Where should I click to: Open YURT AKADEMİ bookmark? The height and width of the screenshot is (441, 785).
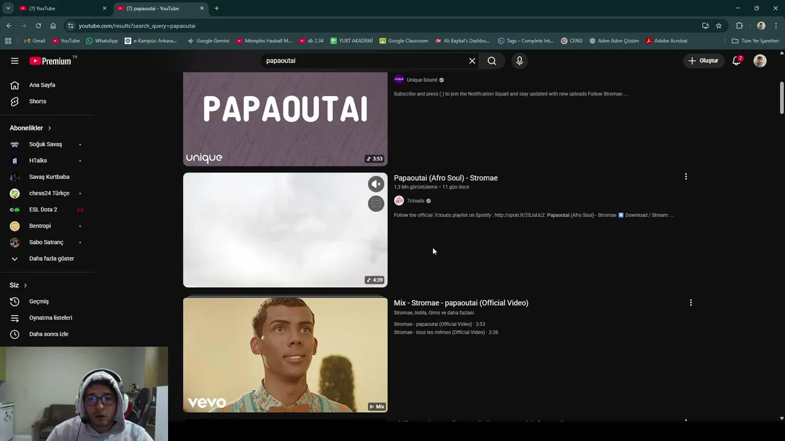coord(351,41)
